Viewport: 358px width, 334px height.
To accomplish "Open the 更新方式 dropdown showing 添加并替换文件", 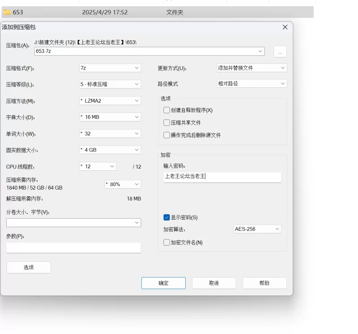I will tap(252, 68).
